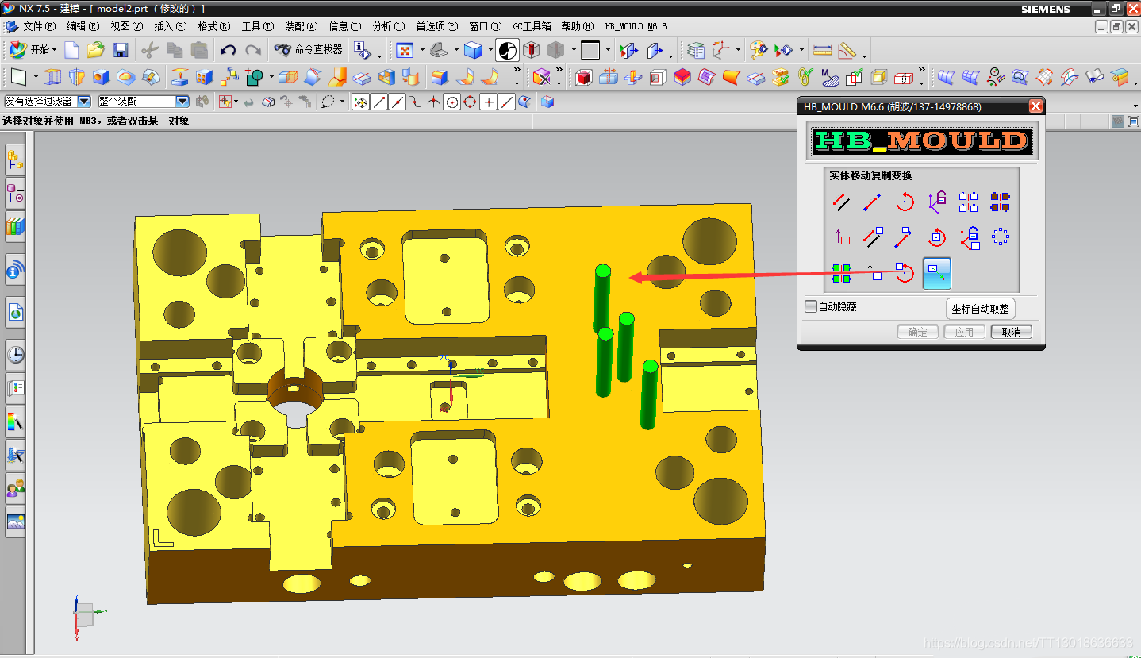The width and height of the screenshot is (1141, 658).
Task: Click the 取消 button in HB_MOULD
Action: (1012, 332)
